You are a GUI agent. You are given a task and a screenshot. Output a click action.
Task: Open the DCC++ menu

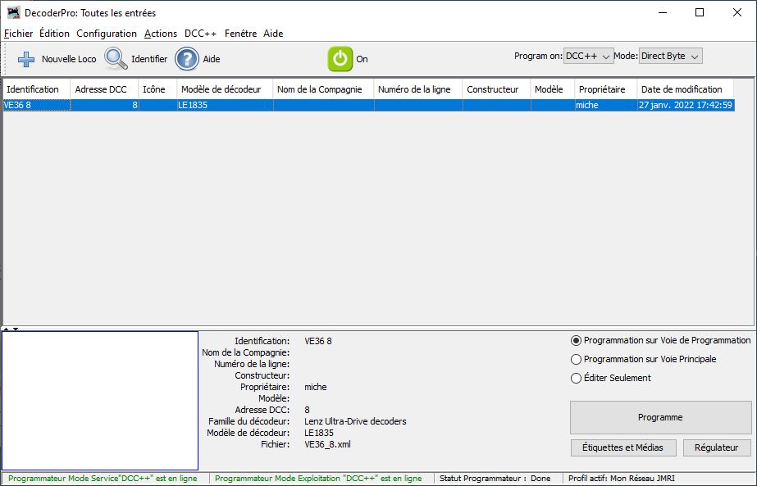click(200, 34)
